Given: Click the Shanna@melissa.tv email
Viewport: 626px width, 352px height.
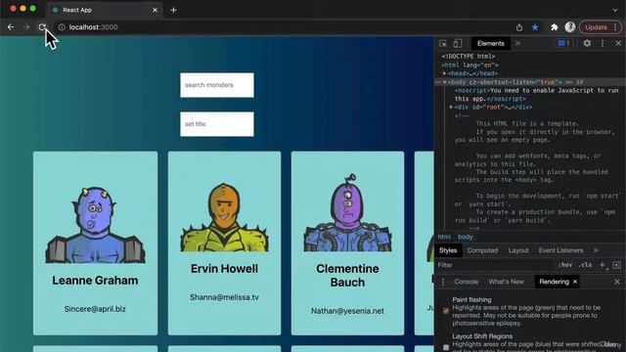Looking at the screenshot, I should pyautogui.click(x=224, y=297).
